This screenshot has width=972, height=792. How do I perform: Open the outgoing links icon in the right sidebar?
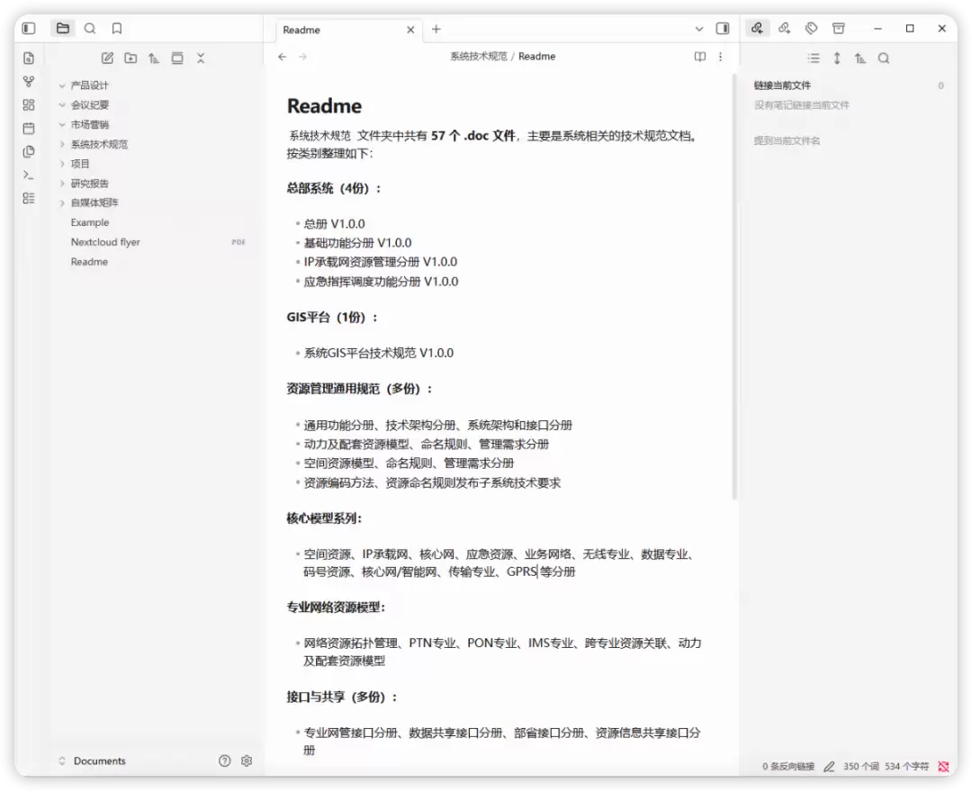point(784,29)
